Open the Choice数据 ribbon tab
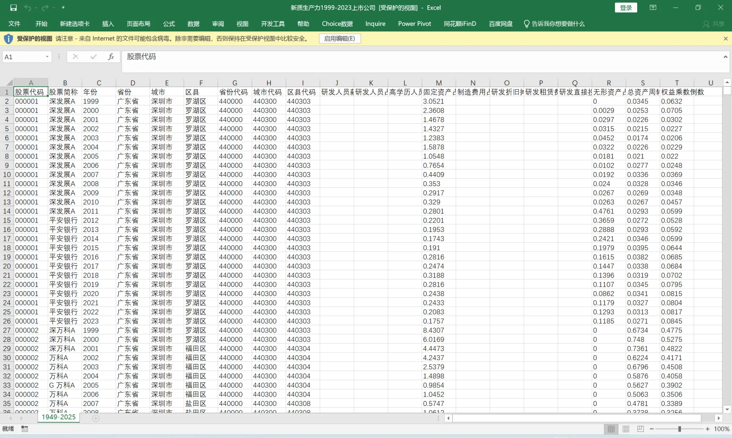Screen dimensions: 732x438 point(337,24)
